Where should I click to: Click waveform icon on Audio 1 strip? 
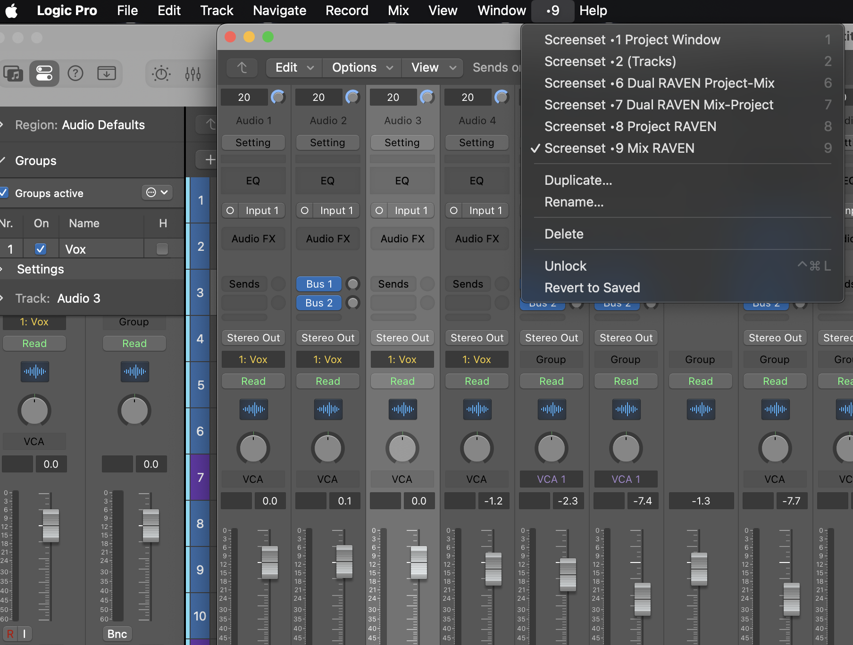tap(254, 409)
